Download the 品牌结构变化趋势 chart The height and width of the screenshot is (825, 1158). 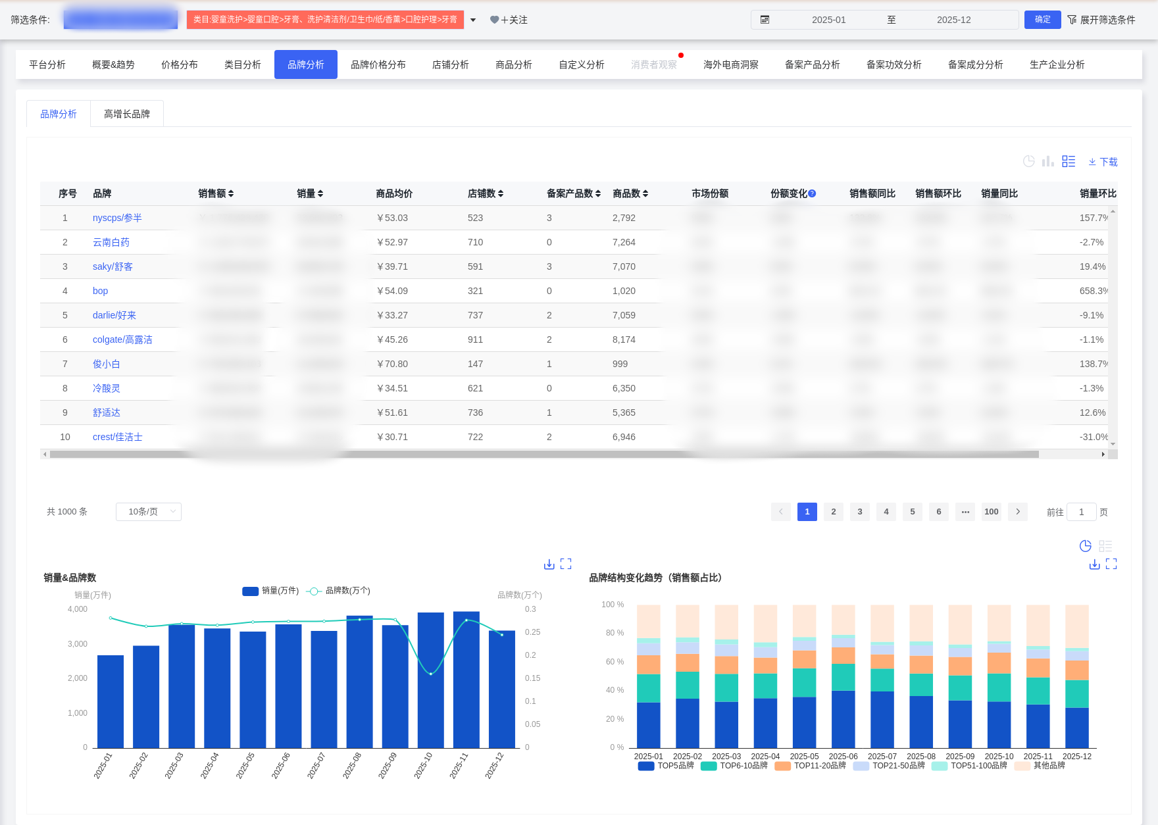pos(1095,564)
